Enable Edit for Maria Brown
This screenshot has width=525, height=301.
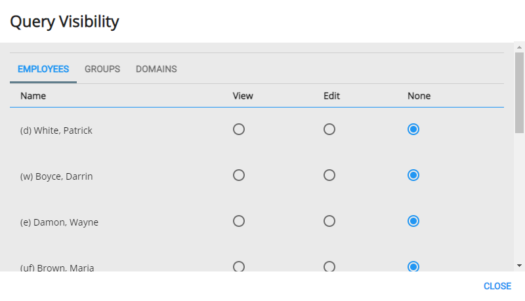pyautogui.click(x=329, y=266)
